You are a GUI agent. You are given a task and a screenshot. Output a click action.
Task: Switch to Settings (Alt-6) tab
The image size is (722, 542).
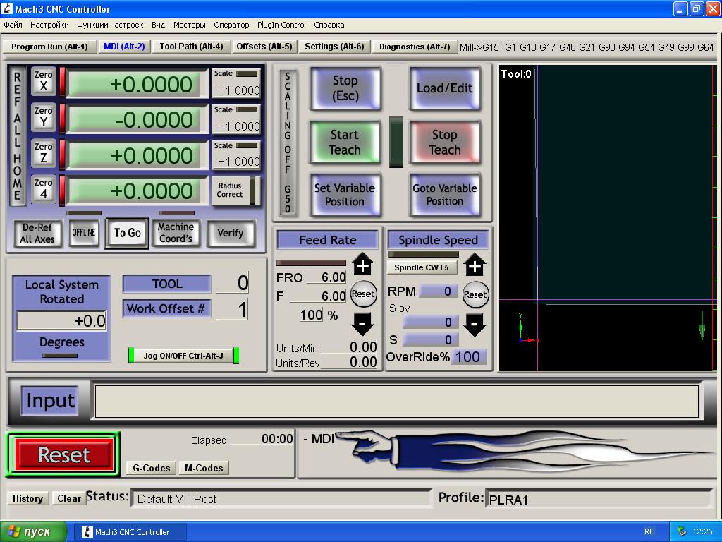click(x=334, y=47)
